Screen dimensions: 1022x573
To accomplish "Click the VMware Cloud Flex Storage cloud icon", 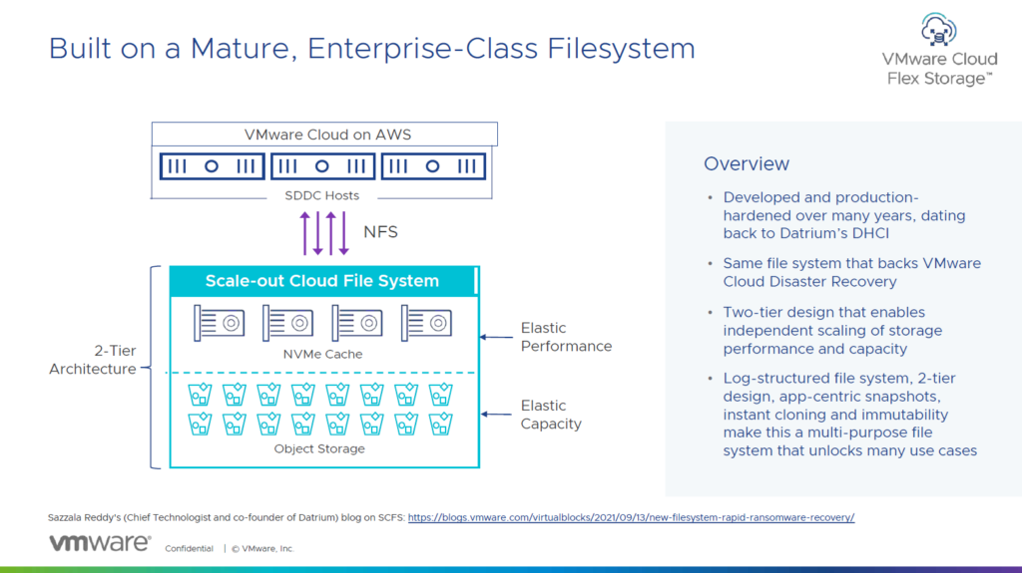I will (x=938, y=29).
